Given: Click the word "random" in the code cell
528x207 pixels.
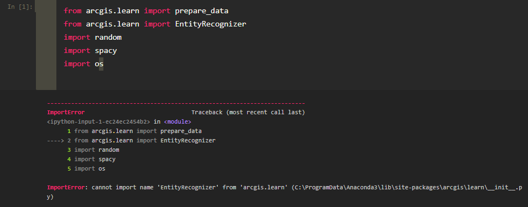Looking at the screenshot, I should [x=108, y=38].
